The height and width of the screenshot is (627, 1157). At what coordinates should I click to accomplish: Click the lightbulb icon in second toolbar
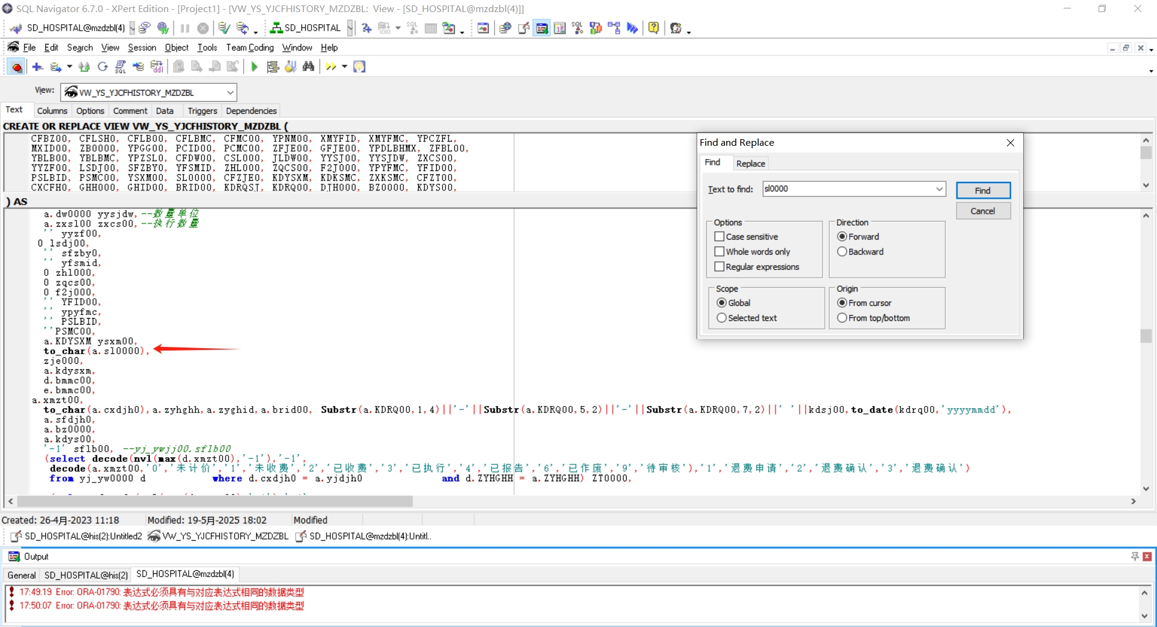[360, 67]
